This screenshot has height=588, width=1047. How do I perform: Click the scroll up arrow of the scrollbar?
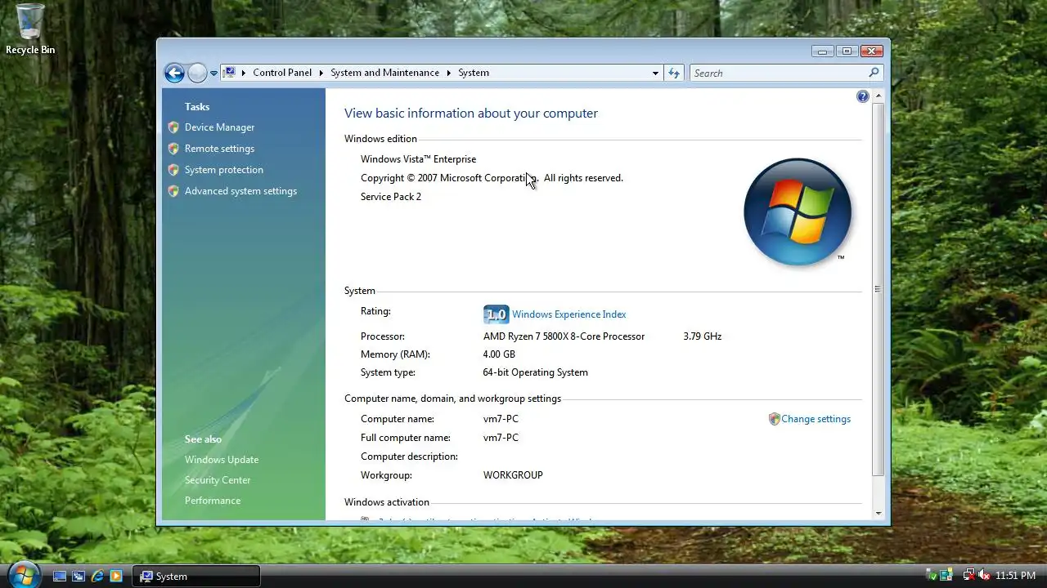(x=878, y=96)
